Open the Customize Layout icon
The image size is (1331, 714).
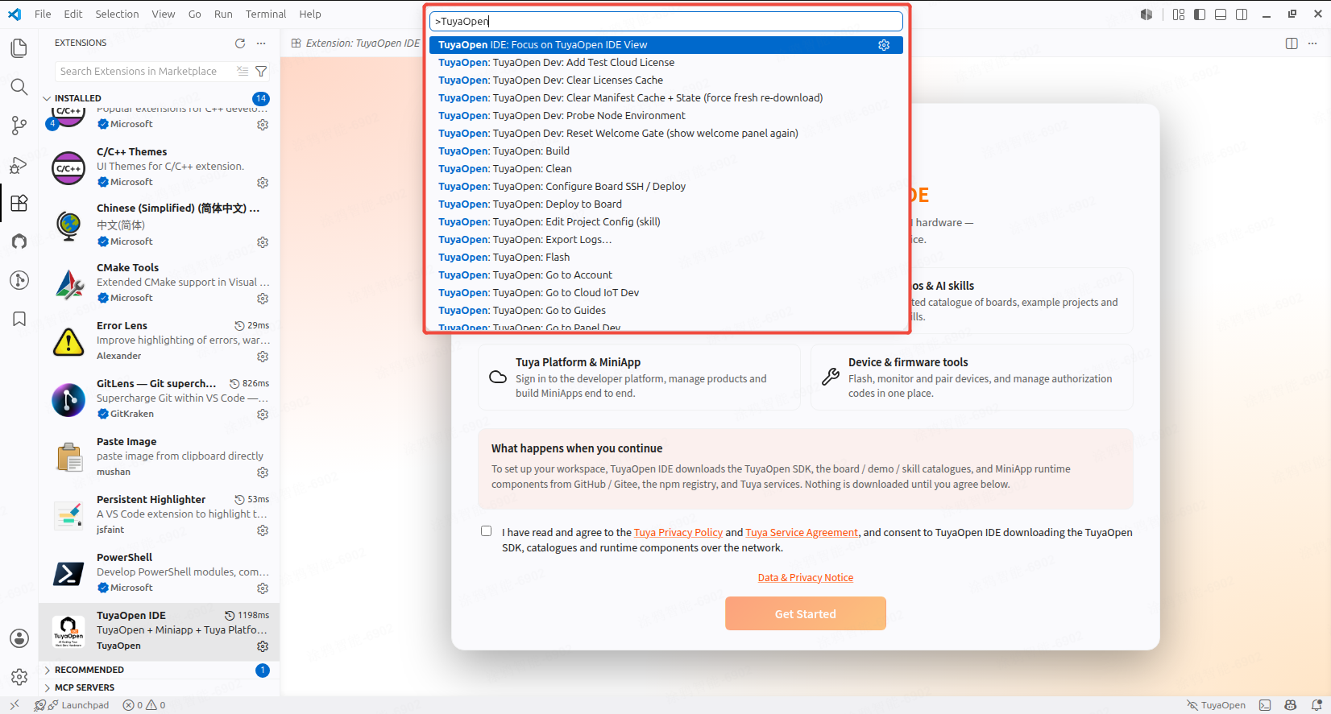pos(1179,14)
